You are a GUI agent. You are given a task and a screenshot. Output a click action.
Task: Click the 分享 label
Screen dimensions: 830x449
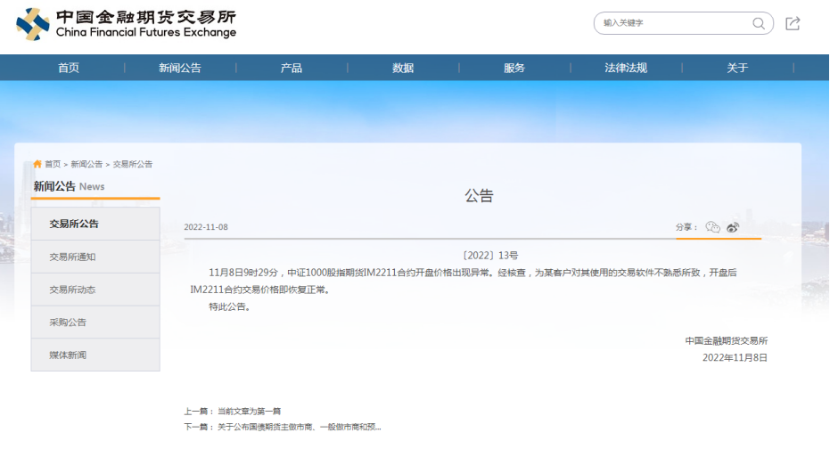(x=686, y=227)
